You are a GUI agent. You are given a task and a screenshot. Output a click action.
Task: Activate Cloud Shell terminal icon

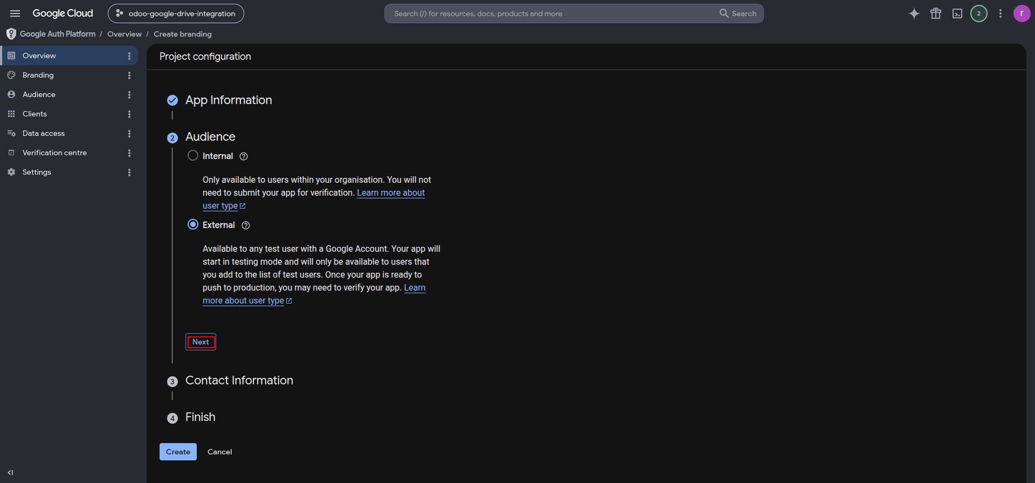(x=957, y=13)
